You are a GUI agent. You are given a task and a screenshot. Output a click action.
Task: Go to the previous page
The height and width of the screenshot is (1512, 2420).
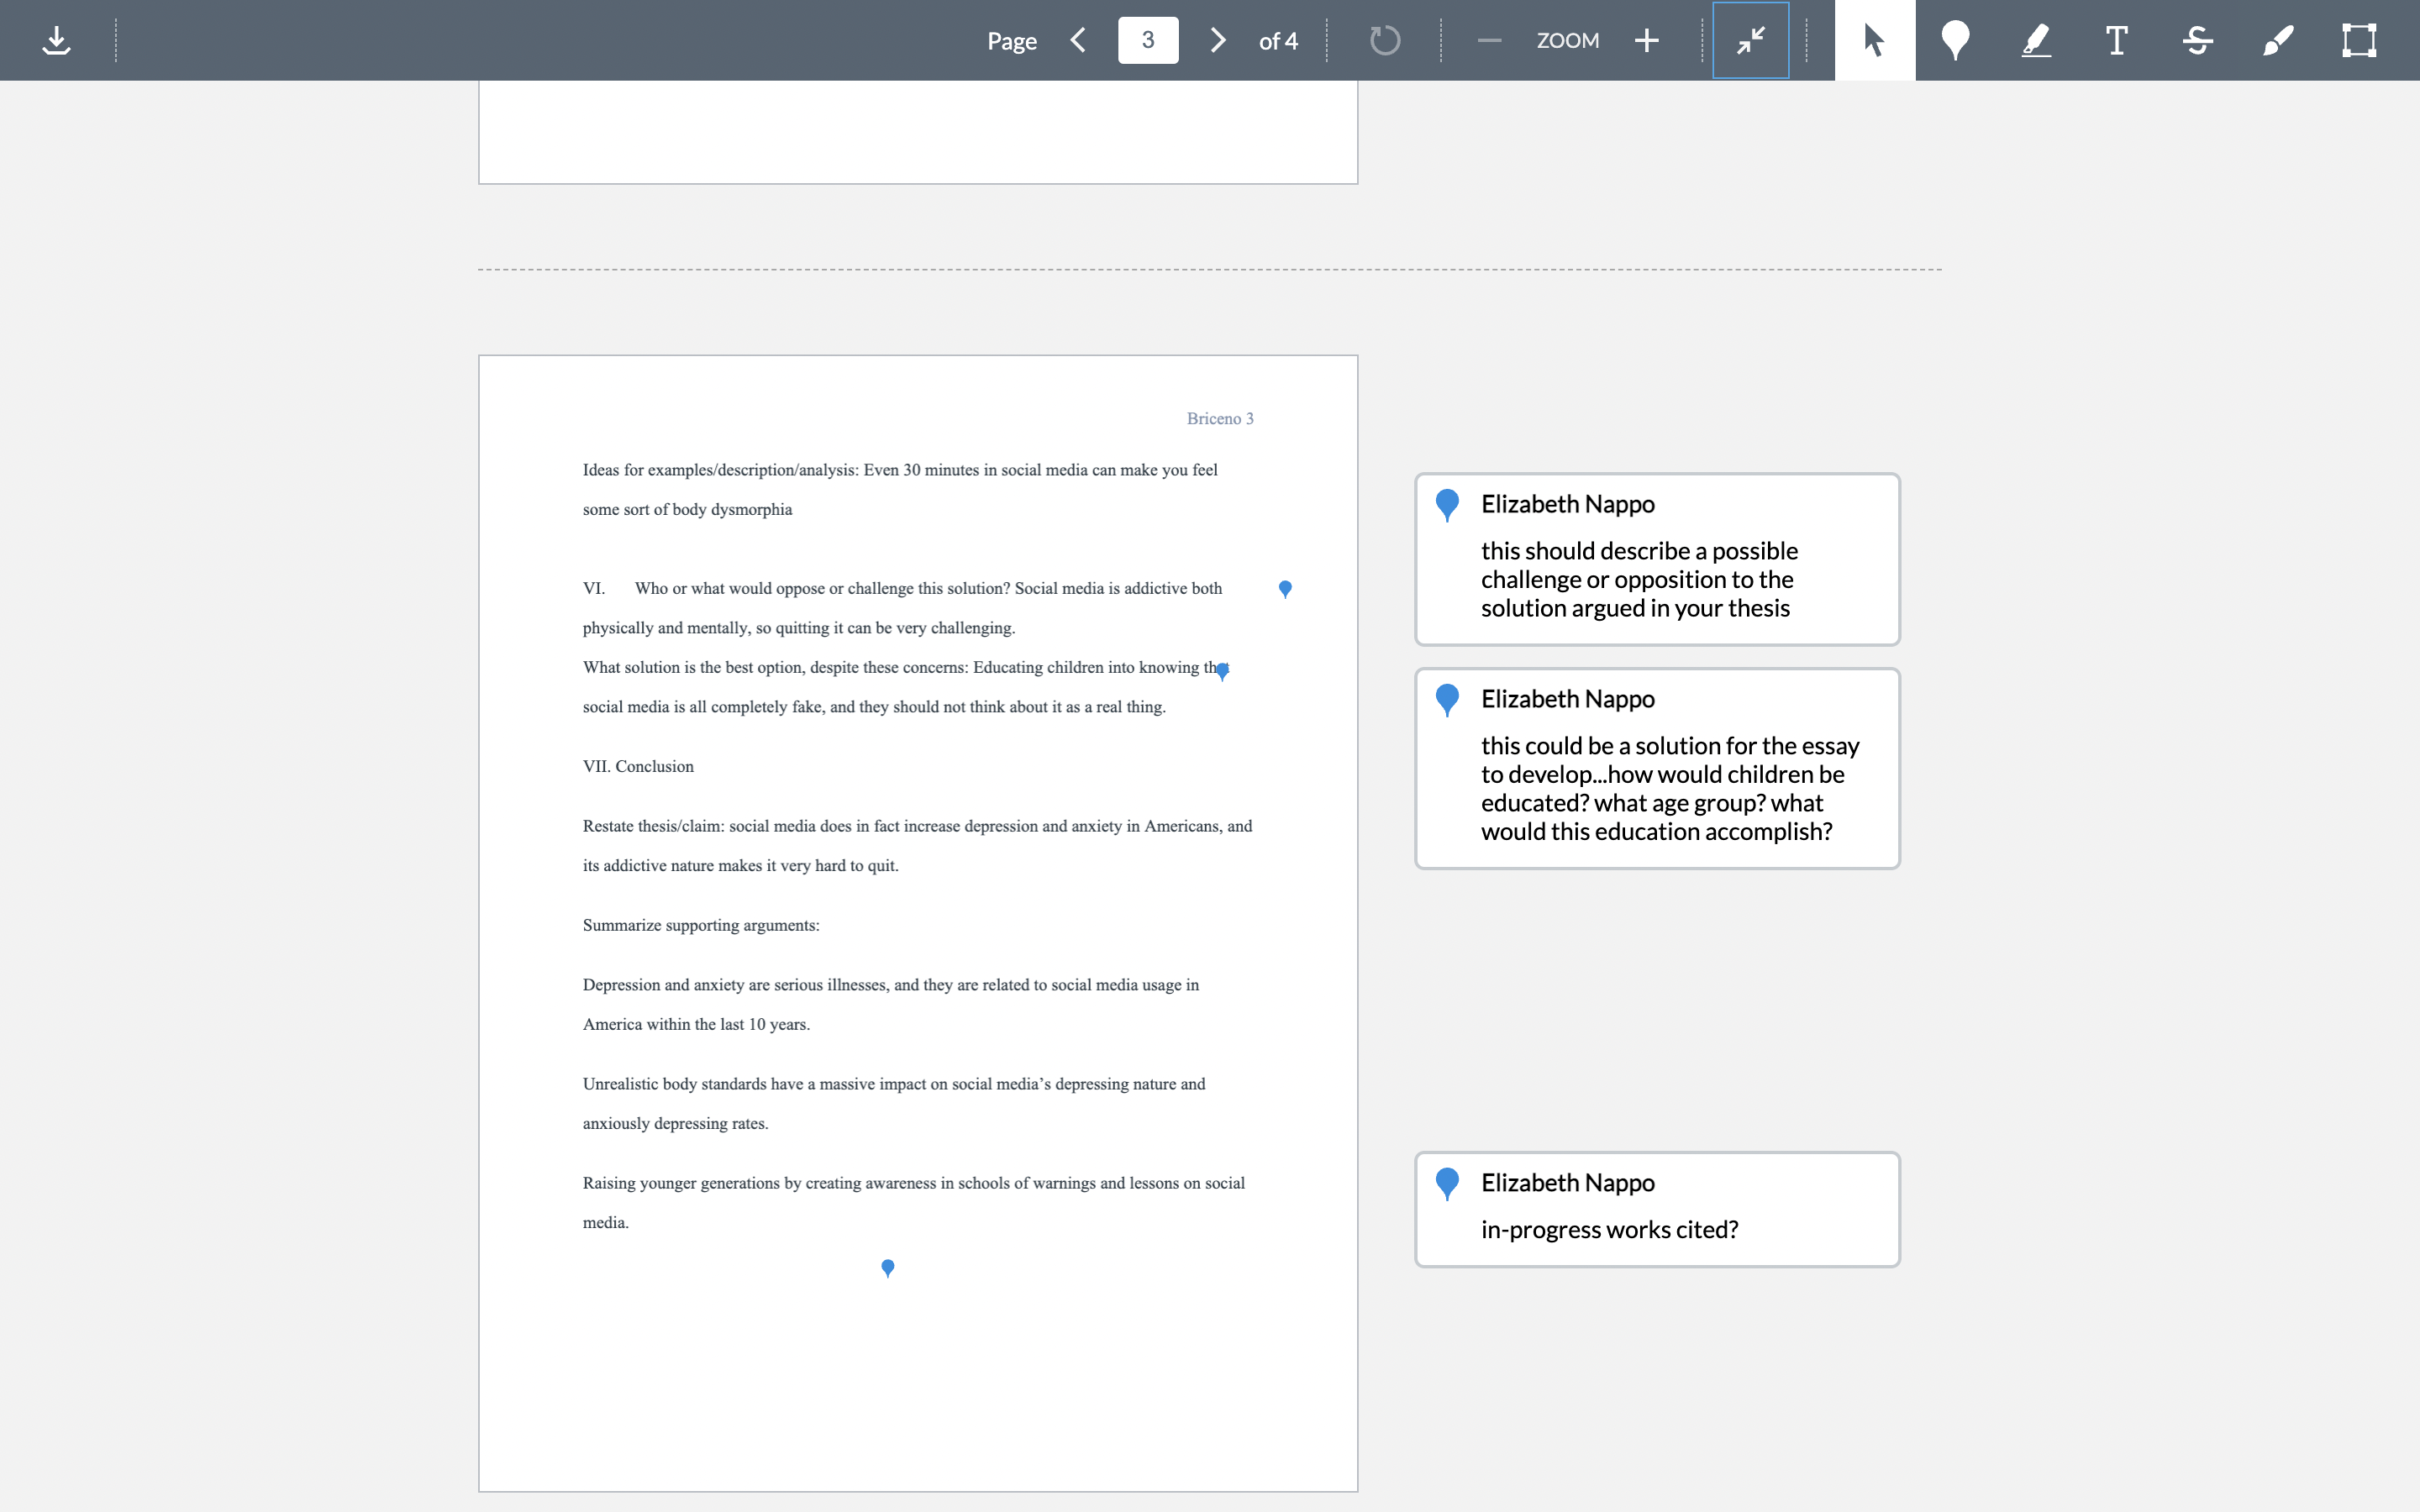(x=1078, y=40)
